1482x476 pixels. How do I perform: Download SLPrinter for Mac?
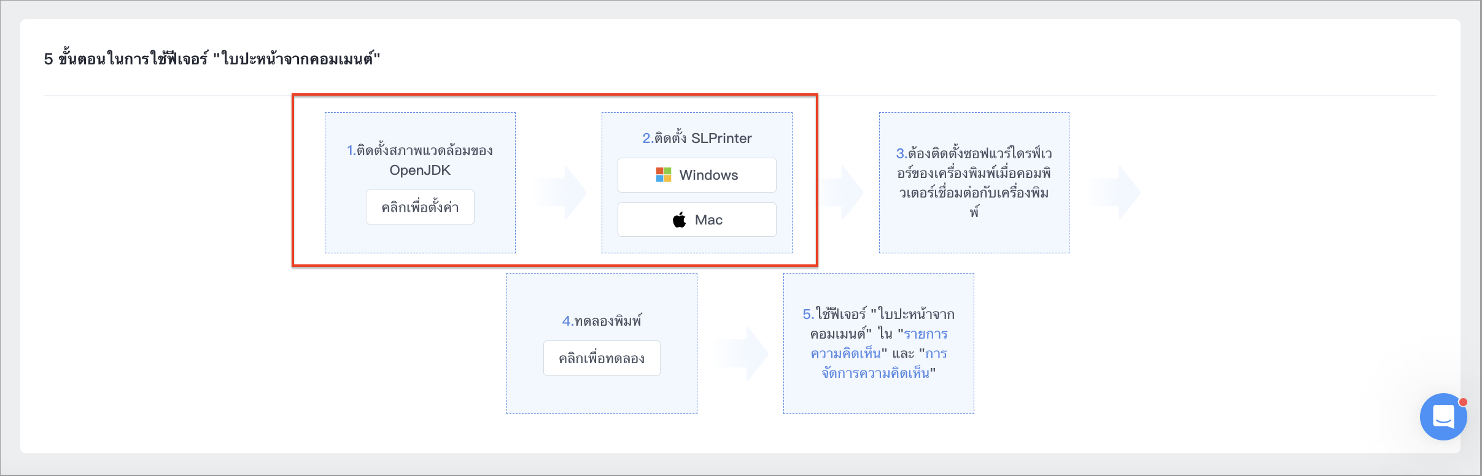[x=697, y=220]
